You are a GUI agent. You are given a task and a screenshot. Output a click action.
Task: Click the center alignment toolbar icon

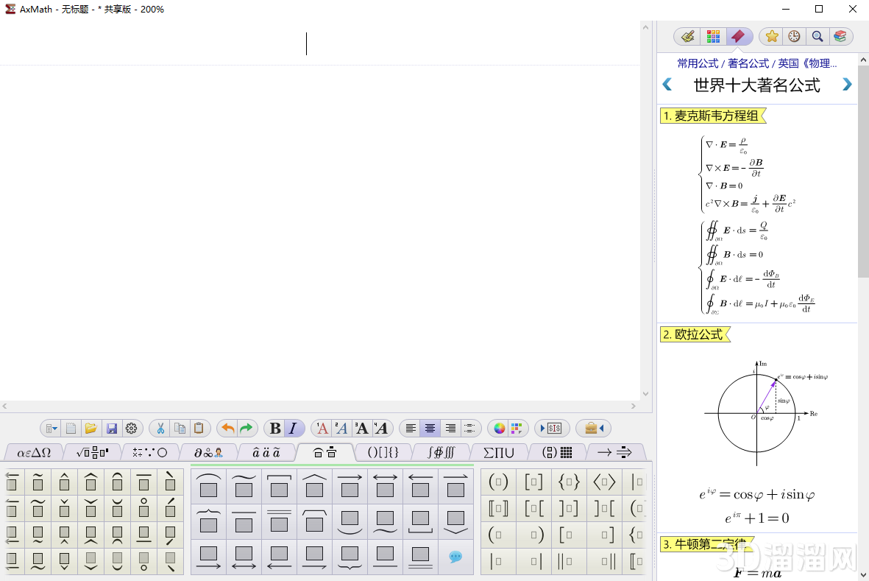pyautogui.click(x=430, y=428)
